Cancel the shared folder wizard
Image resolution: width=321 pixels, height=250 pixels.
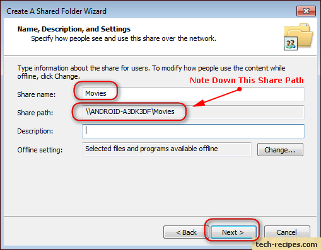287,232
